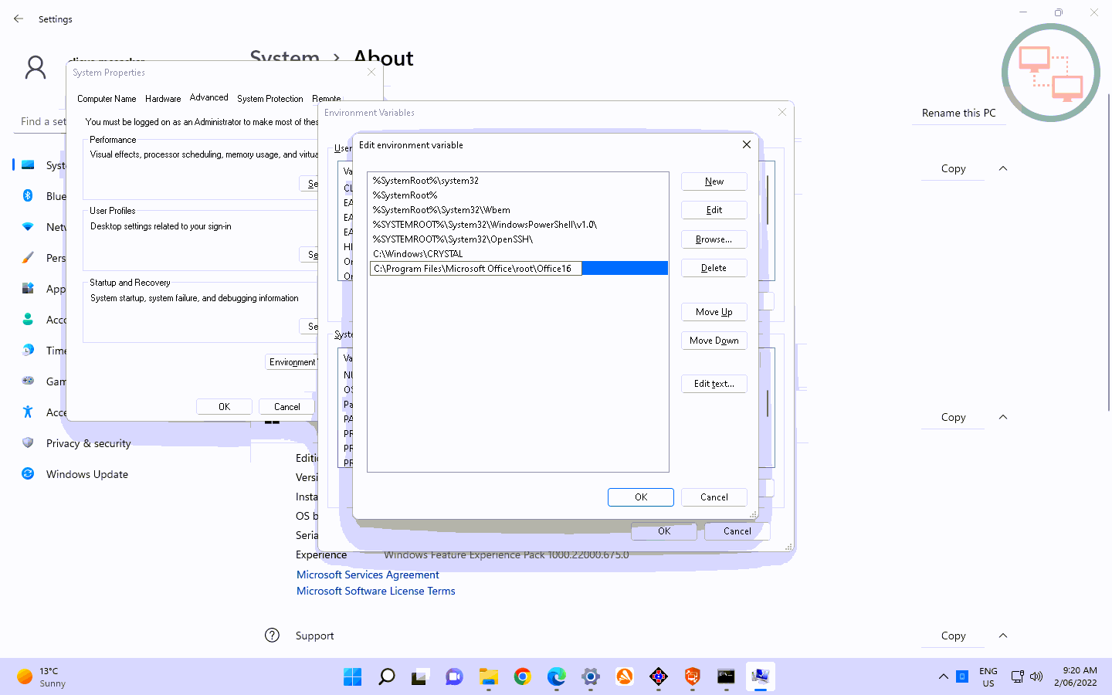Select the %SystemRoot%\System32\Wbem entry
Image resolution: width=1112 pixels, height=695 pixels.
coord(517,210)
